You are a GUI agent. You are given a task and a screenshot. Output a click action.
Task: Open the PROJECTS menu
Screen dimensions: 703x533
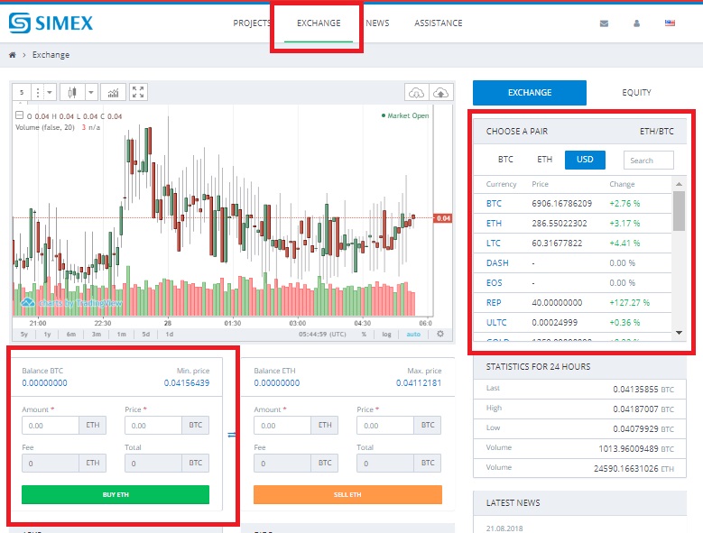click(252, 23)
